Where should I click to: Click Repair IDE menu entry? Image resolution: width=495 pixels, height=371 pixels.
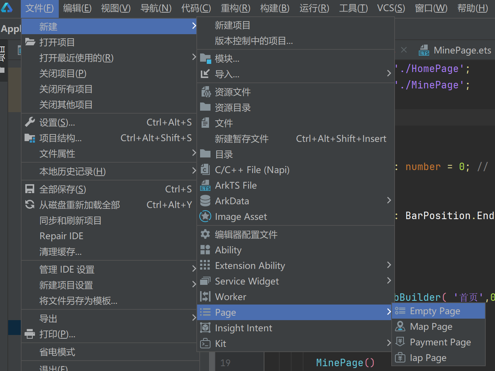click(109, 236)
